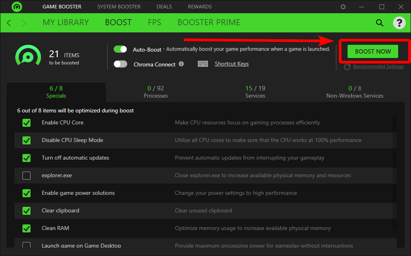
Task: Click 'Utilize all CPU cores' description
Action: [268, 140]
